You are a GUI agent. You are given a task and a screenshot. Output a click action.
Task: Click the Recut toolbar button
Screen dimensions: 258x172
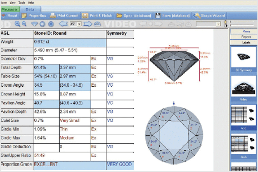click(x=10, y=16)
